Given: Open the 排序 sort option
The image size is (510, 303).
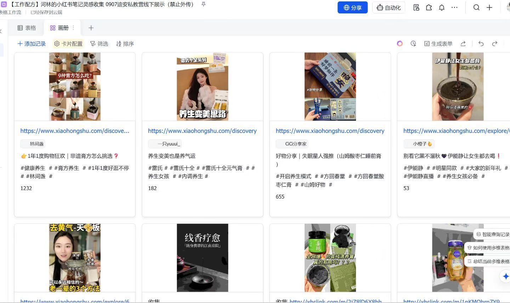Looking at the screenshot, I should point(125,44).
